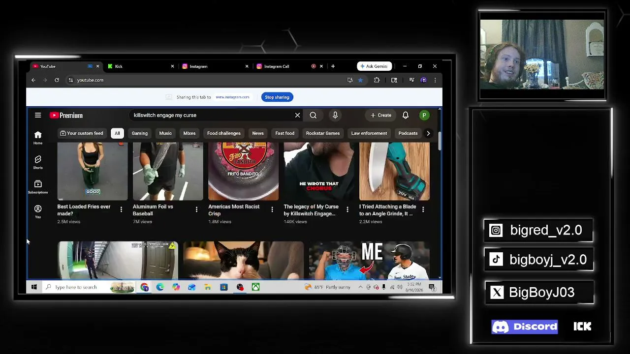Open the account avatar menu marked P
The image size is (630, 354).
click(424, 115)
